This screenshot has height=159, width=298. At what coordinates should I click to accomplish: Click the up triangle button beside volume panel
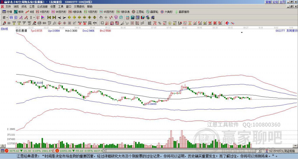2,146
